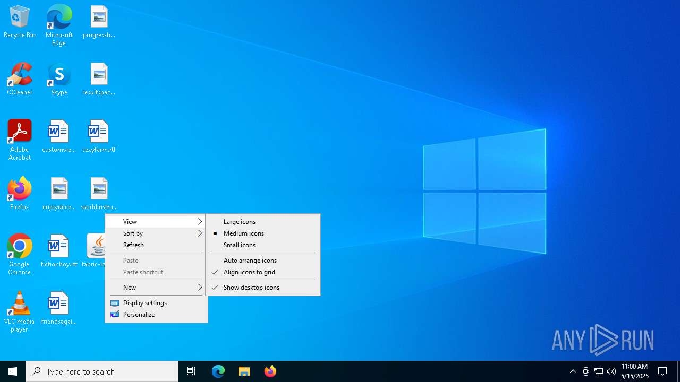Open Display settings from context menu

[156, 303]
